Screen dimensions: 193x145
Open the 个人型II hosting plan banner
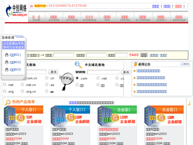24,116
